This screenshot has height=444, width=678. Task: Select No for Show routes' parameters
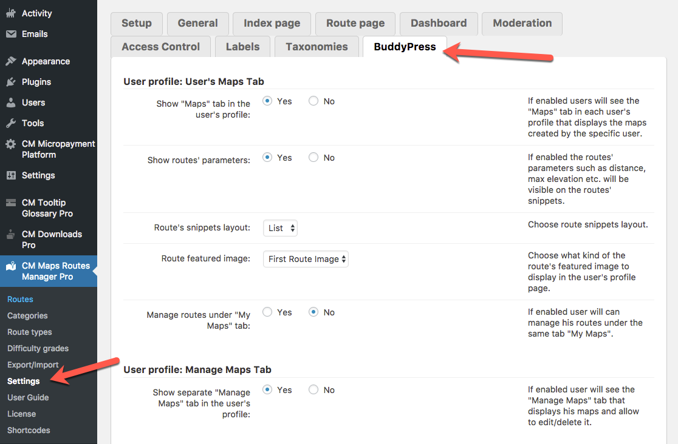tap(313, 158)
